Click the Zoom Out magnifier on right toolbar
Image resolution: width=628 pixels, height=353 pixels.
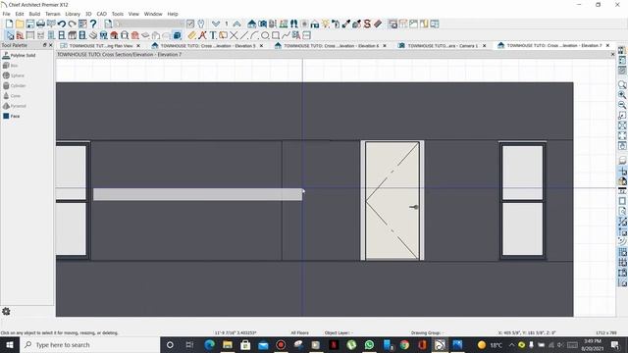622,105
